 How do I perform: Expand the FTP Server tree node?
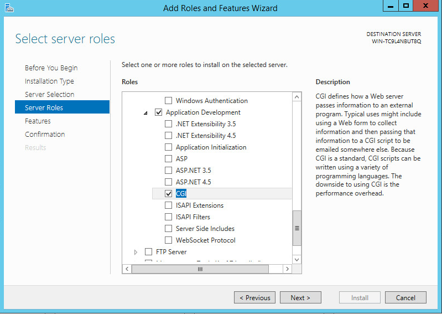pyautogui.click(x=136, y=252)
